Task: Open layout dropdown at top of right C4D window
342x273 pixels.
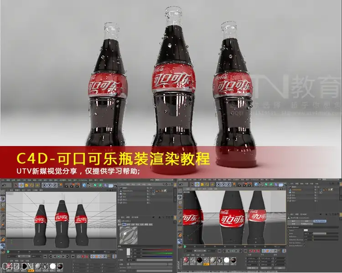Action: click(x=331, y=179)
